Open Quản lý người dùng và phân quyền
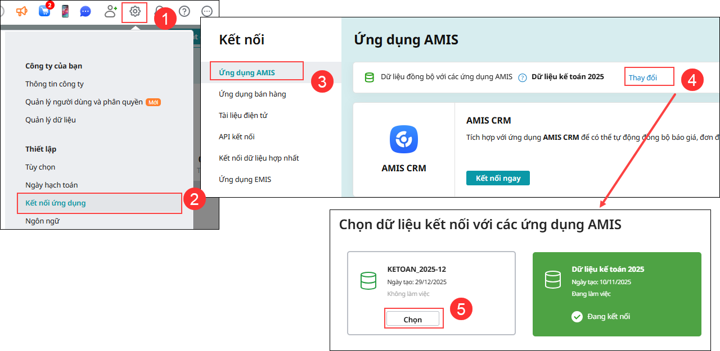Image resolution: width=720 pixels, height=351 pixels. coord(84,102)
